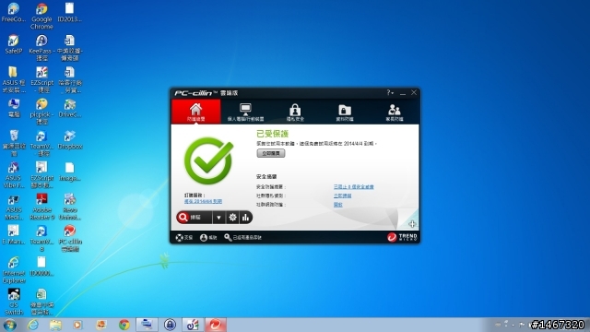Open the help question mark dropdown
This screenshot has height=332, width=590.
pyautogui.click(x=390, y=92)
